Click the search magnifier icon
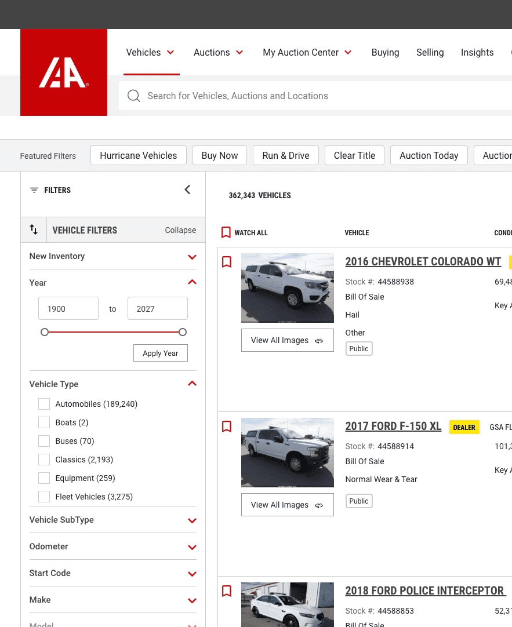512x627 pixels. click(x=133, y=96)
